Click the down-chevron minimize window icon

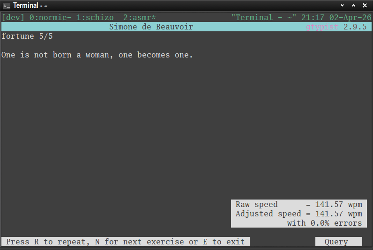[x=343, y=6]
